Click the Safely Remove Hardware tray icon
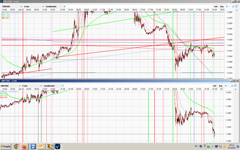This screenshot has width=240, height=150. tap(208, 147)
